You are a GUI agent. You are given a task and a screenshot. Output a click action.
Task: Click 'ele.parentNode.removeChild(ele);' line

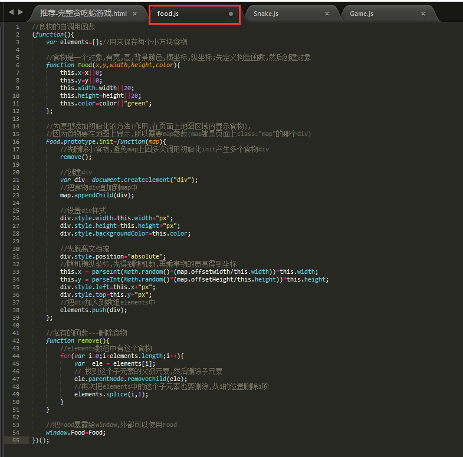pyautogui.click(x=131, y=379)
